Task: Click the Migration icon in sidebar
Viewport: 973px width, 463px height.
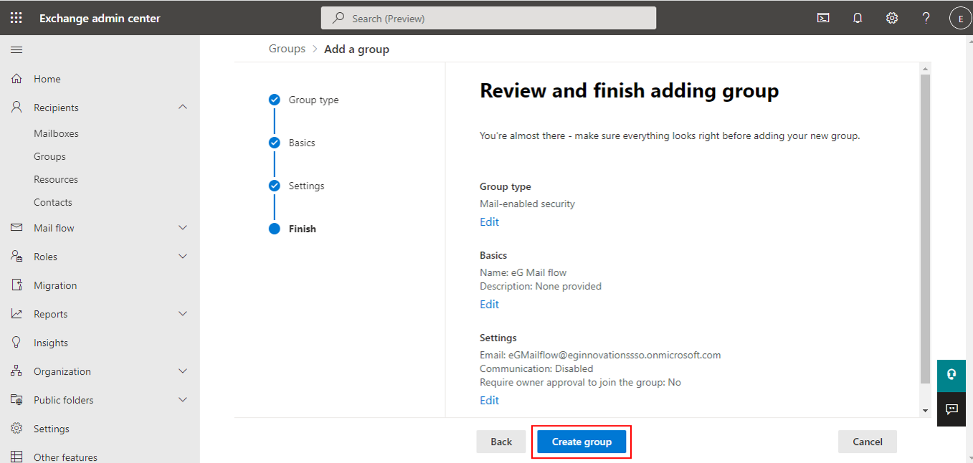Action: tap(16, 285)
